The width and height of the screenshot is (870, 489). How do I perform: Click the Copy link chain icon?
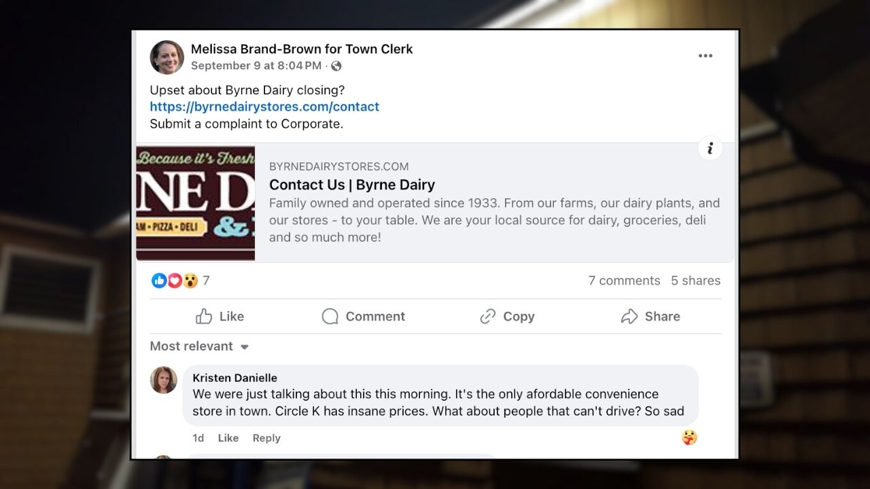click(487, 316)
